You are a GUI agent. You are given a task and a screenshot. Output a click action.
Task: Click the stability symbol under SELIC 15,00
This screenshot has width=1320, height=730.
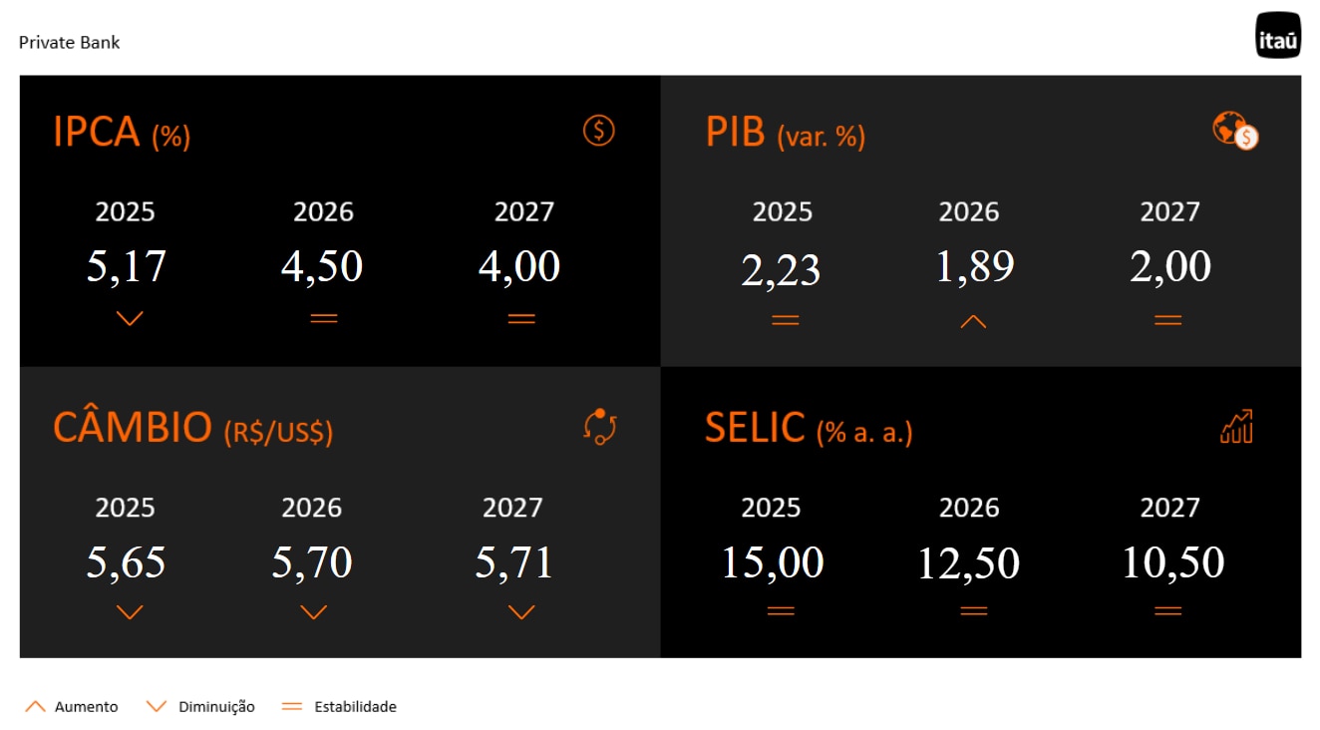point(781,611)
